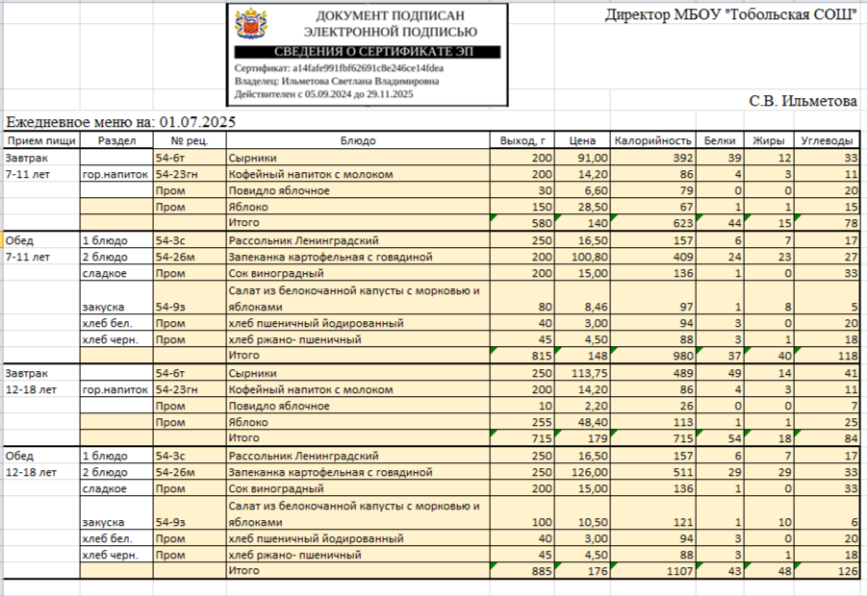The image size is (867, 596).
Task: Click the 'Углеводы' column header
Action: click(827, 140)
